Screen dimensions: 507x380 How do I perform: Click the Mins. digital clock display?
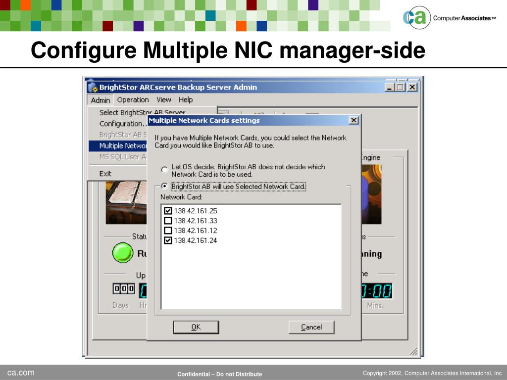tap(377, 291)
